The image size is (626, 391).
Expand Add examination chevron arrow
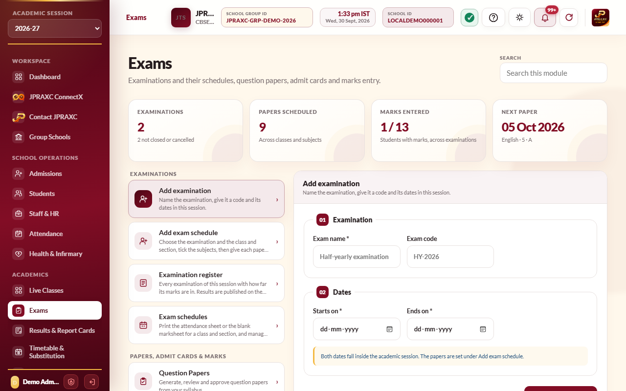pos(277,199)
